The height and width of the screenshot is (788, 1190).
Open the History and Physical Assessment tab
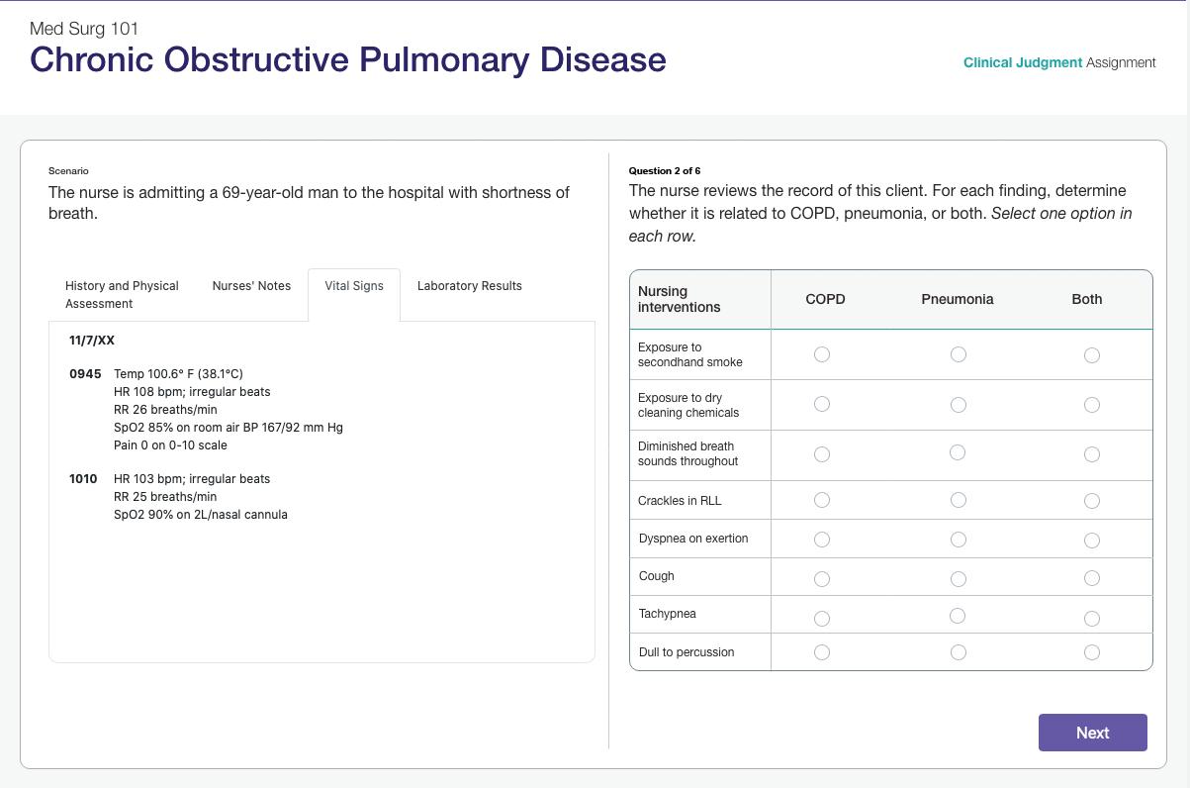tap(122, 295)
